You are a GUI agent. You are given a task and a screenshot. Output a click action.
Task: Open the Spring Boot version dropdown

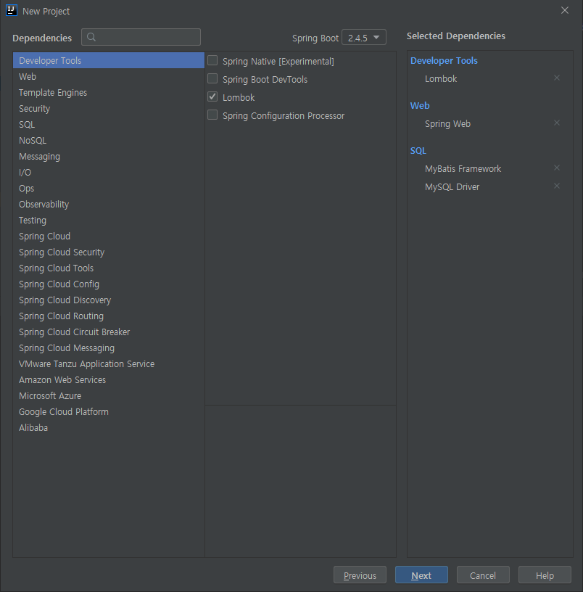[x=364, y=38]
